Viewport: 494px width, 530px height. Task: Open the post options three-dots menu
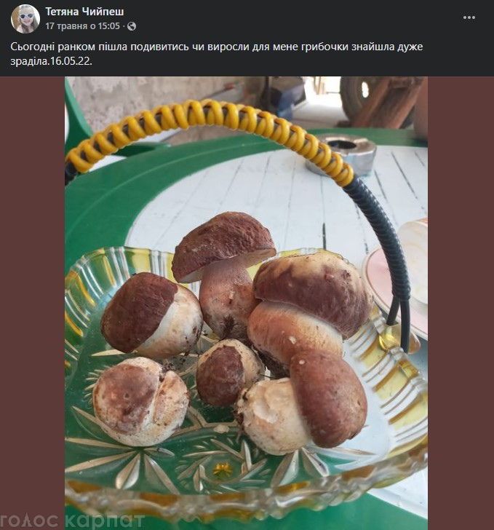469,17
